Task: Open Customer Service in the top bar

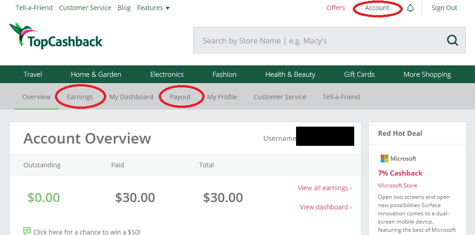Action: (x=85, y=8)
